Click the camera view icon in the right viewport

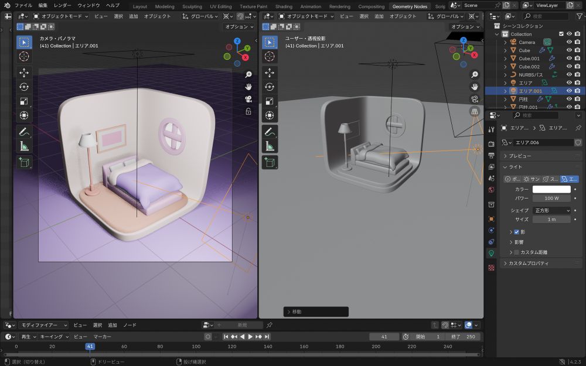[475, 99]
